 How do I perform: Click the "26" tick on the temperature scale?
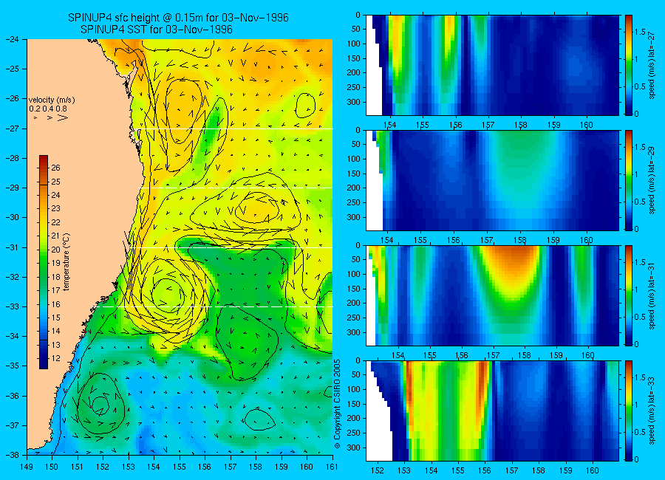click(55, 168)
